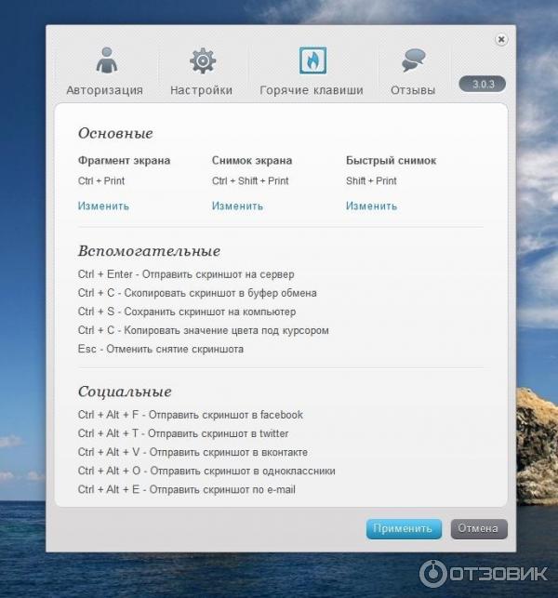Click Изменить under Снимок экрана
This screenshot has width=558, height=598.
pyautogui.click(x=237, y=206)
